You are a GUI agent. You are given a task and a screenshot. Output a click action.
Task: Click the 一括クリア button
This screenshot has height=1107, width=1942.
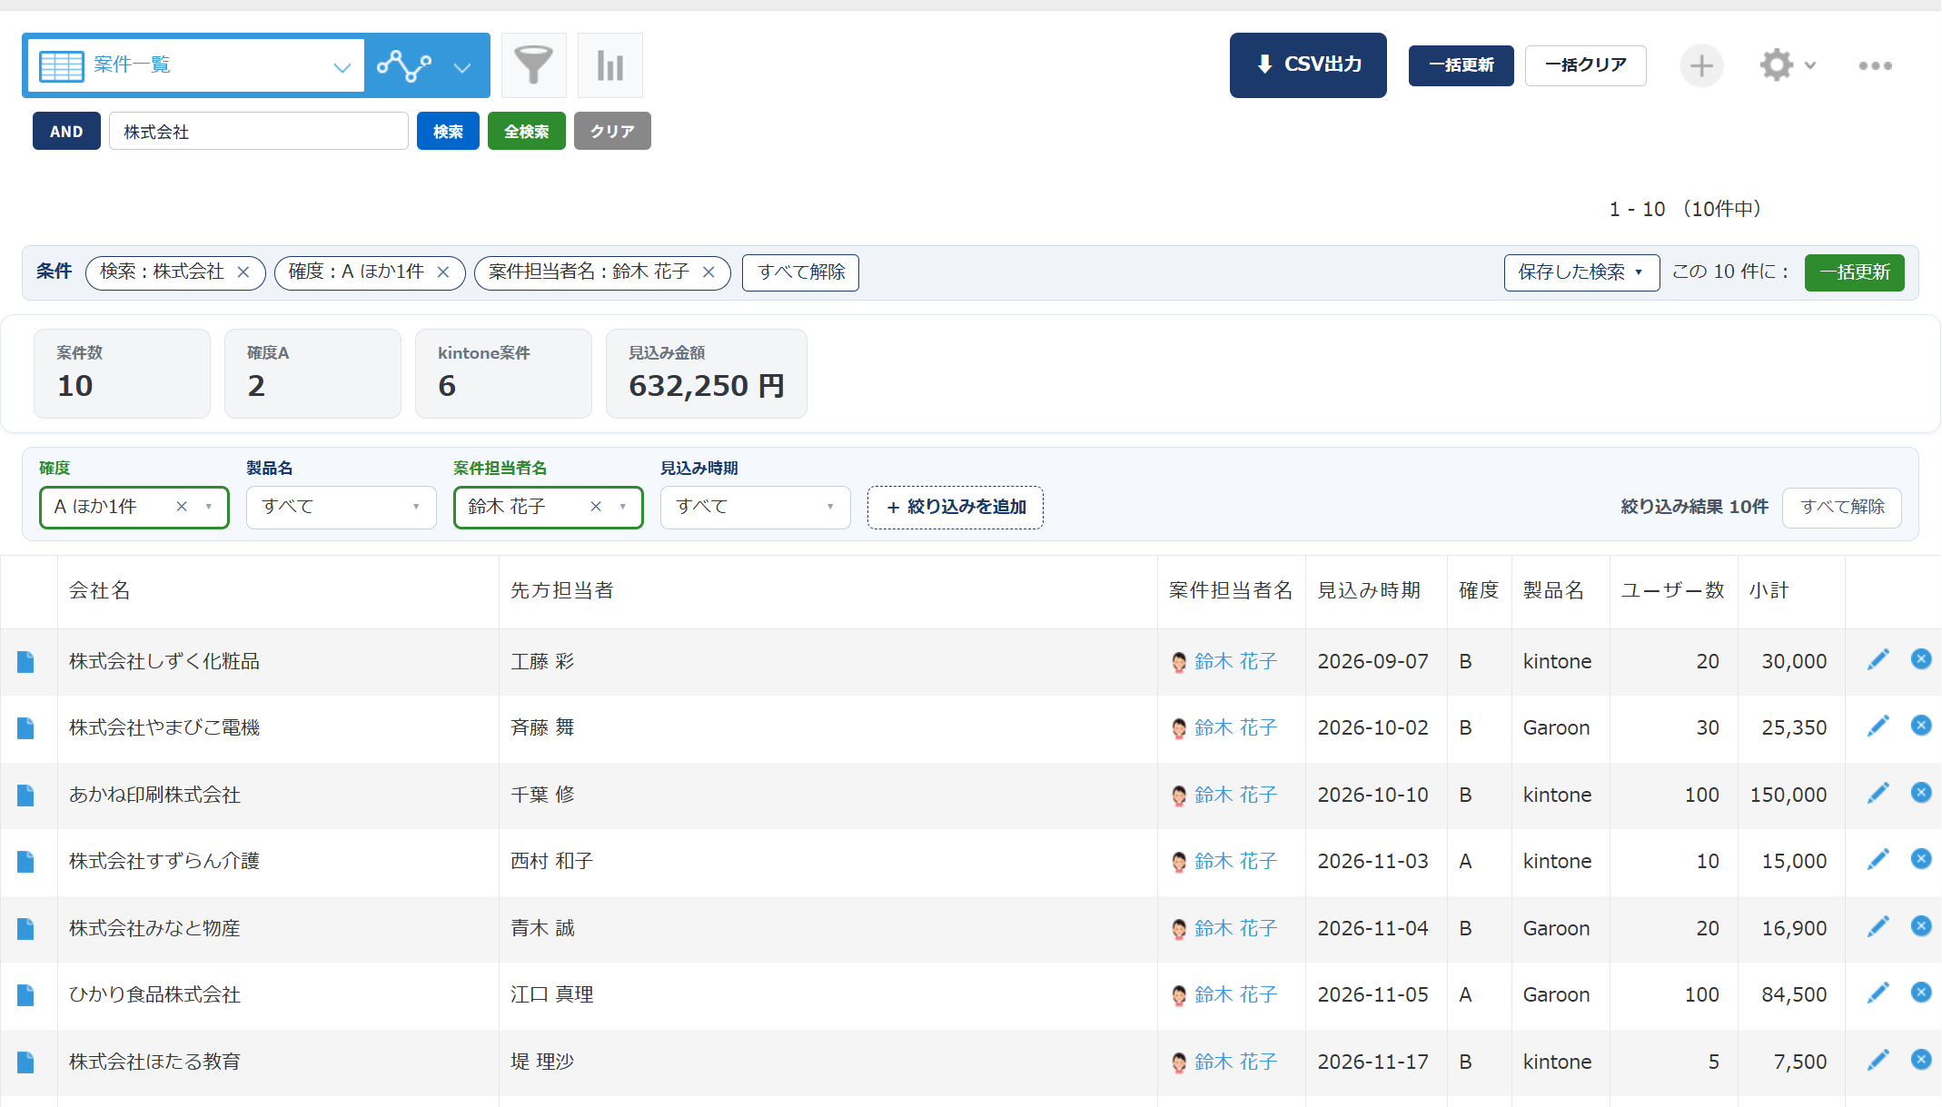(x=1585, y=65)
